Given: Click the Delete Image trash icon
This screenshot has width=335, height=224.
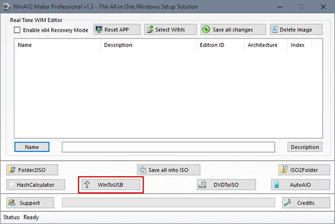Looking at the screenshot, I should coord(275,29).
